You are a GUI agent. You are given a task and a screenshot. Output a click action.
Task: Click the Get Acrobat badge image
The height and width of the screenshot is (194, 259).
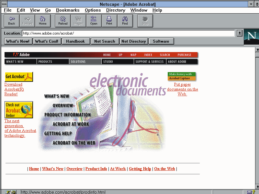point(19,77)
